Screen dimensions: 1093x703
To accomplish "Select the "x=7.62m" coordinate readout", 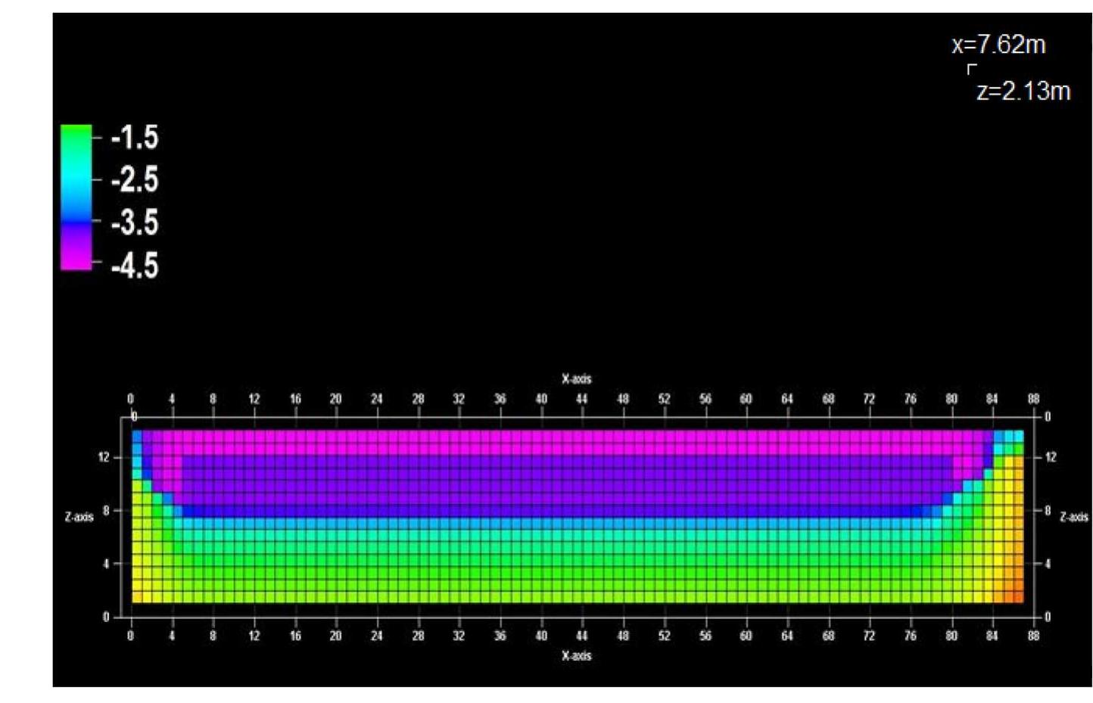I will tap(998, 45).
